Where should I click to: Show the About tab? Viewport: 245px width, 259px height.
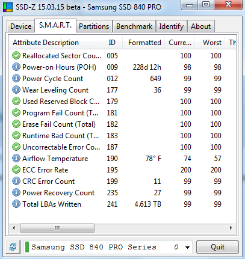click(x=201, y=26)
